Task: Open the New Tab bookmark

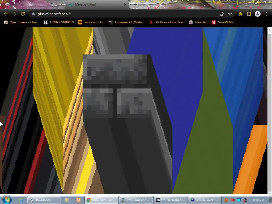Action: [198, 22]
